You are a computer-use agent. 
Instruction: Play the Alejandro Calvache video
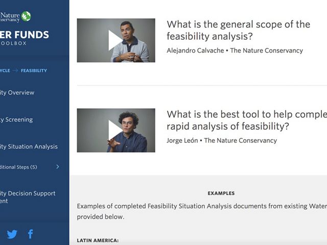(x=116, y=40)
